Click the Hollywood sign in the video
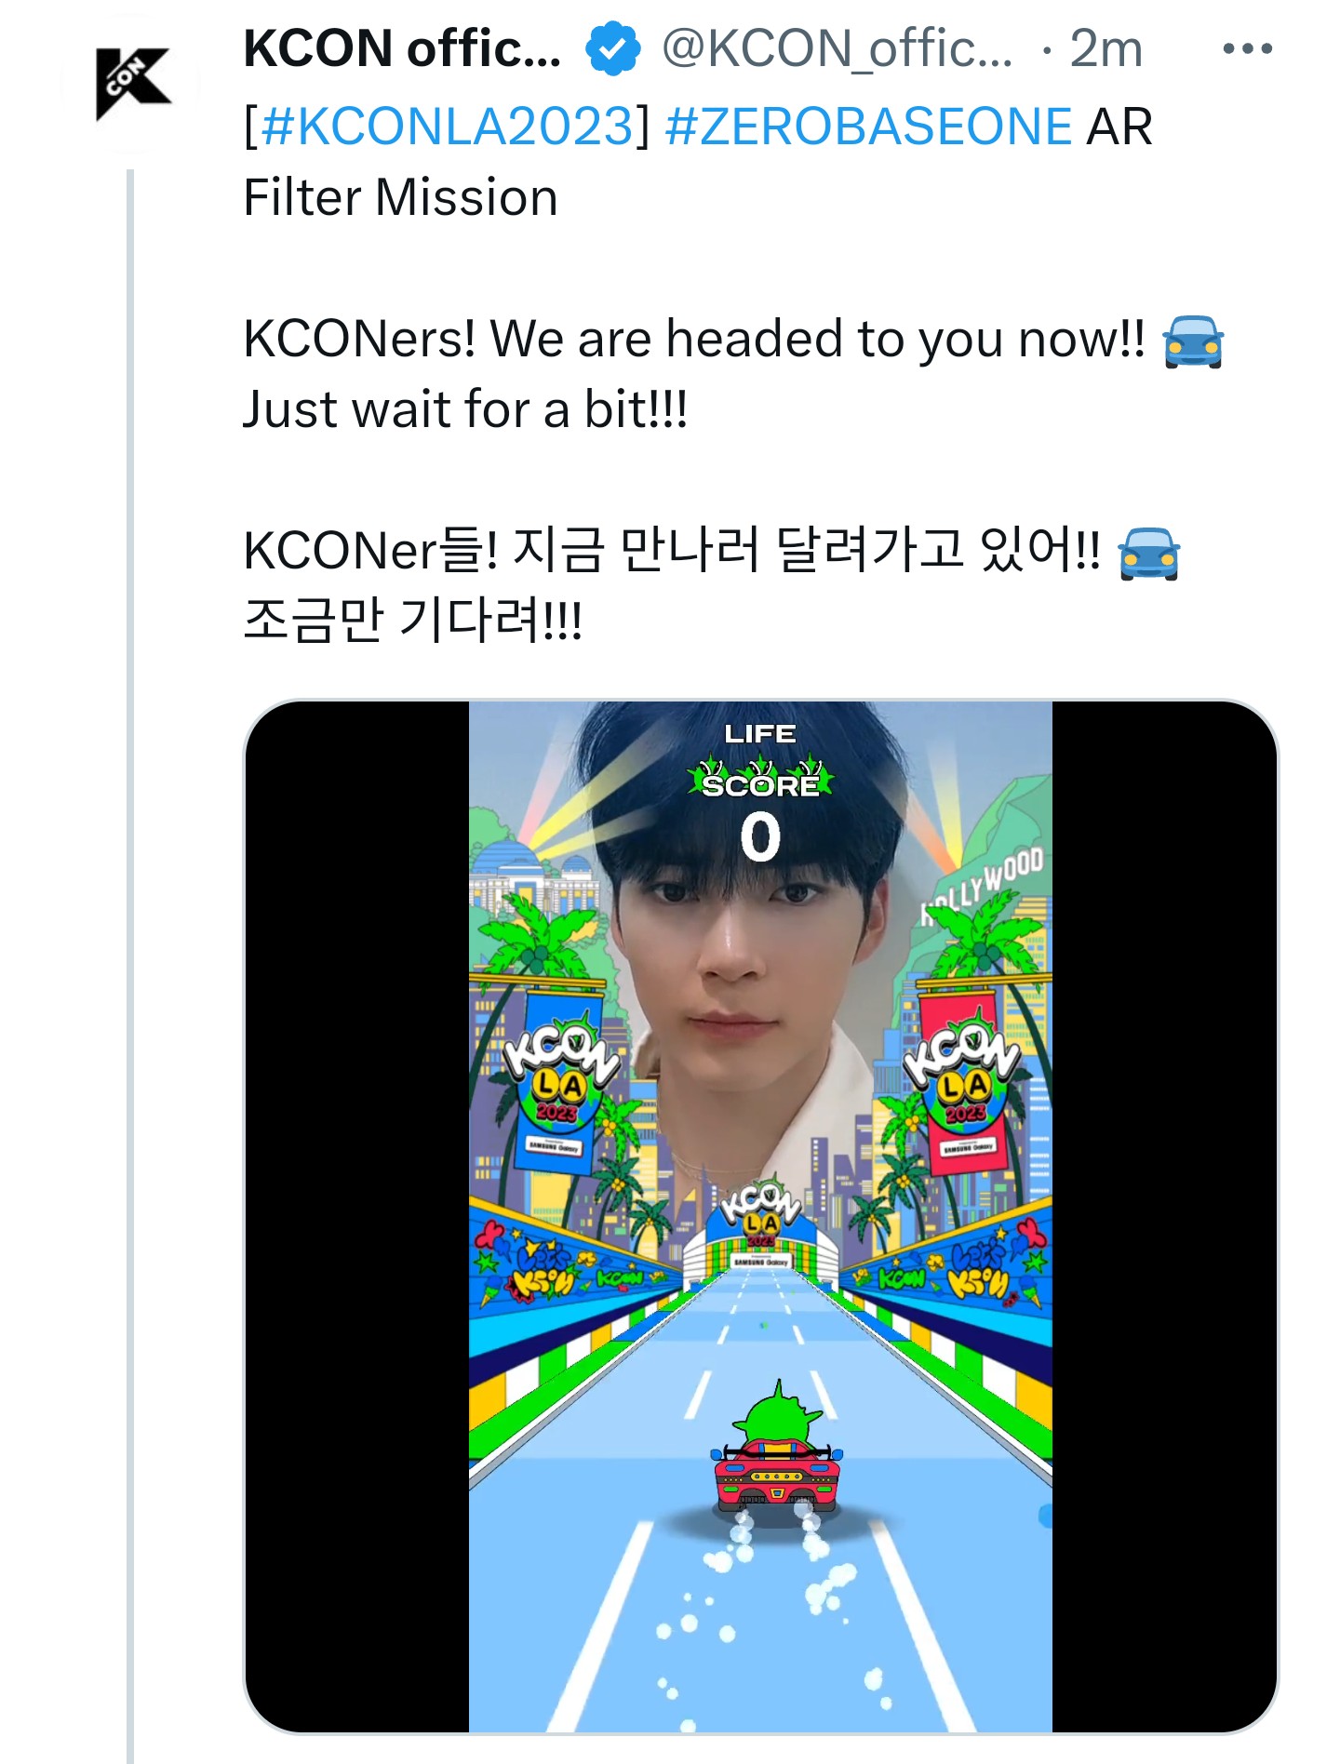The height and width of the screenshot is (1764, 1340). [x=984, y=879]
